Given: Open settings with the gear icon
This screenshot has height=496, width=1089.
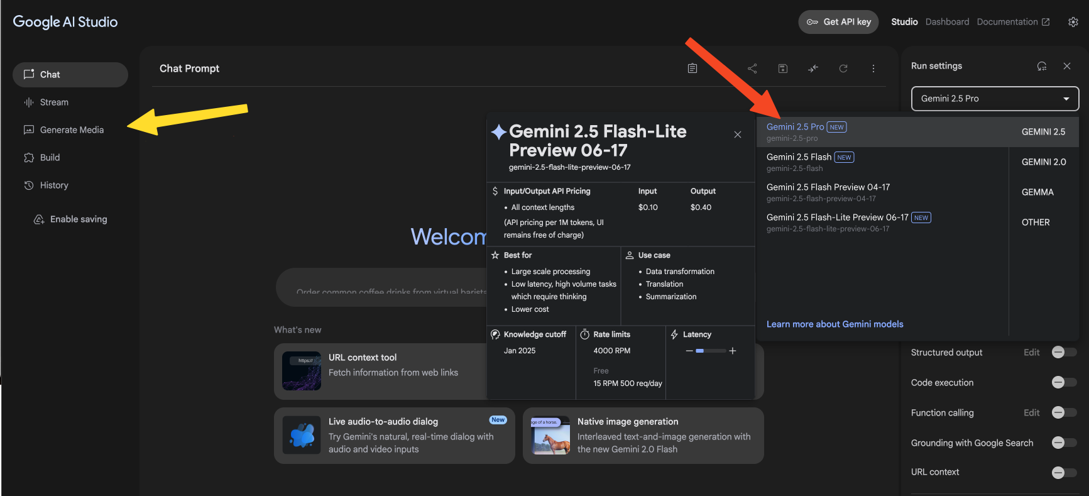Looking at the screenshot, I should [1073, 22].
